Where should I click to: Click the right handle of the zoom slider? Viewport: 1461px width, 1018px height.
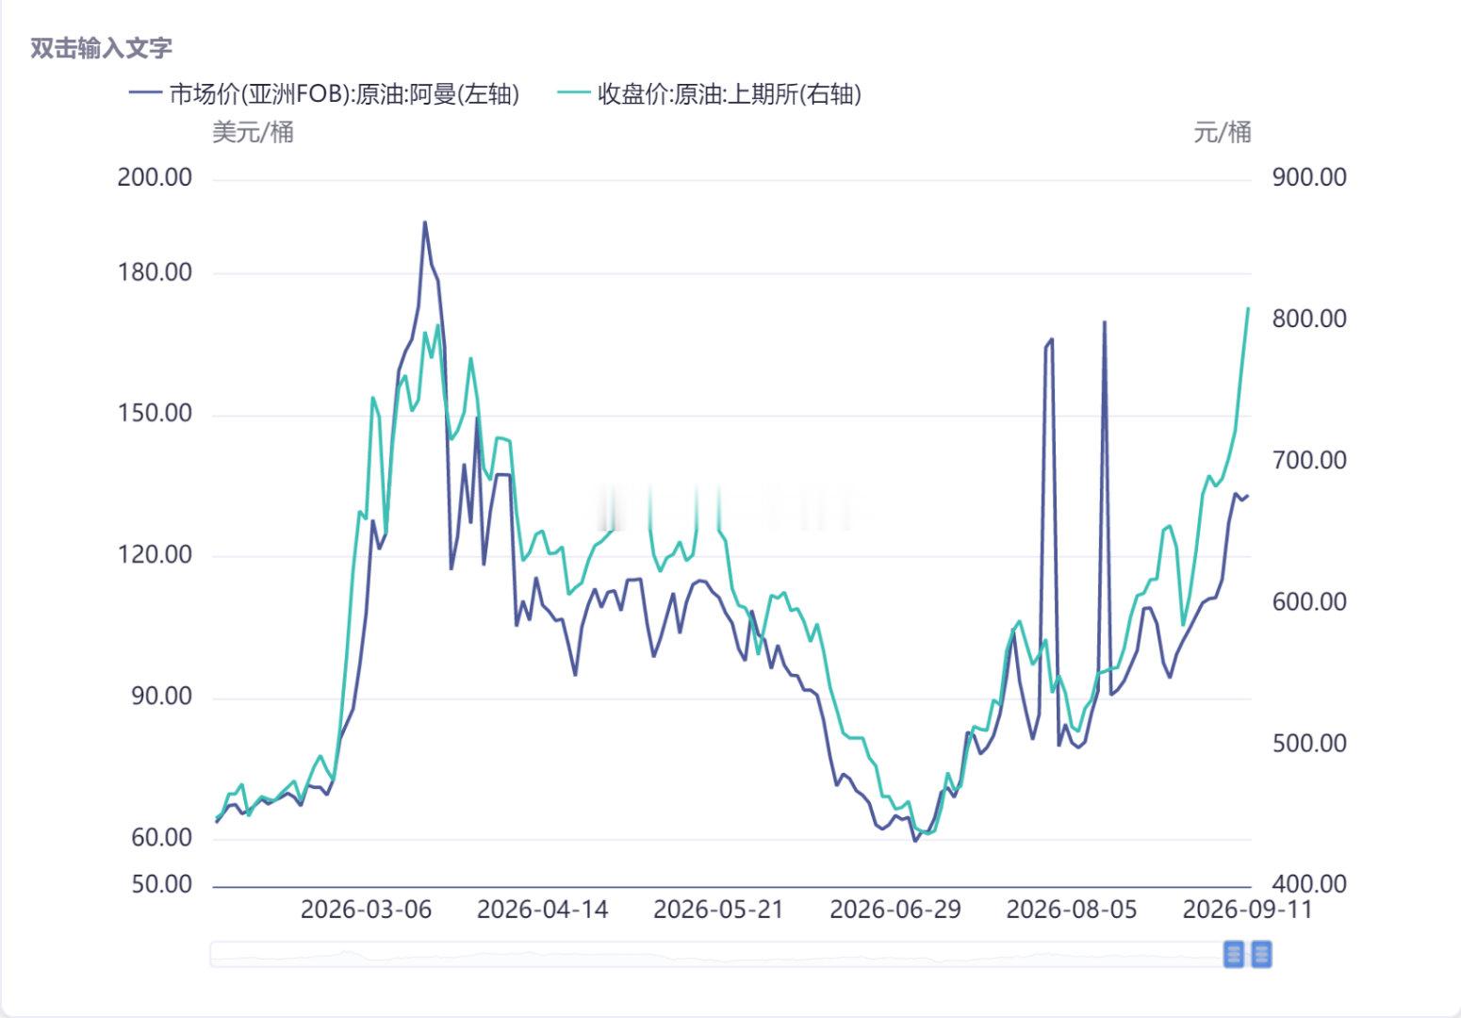1261,954
